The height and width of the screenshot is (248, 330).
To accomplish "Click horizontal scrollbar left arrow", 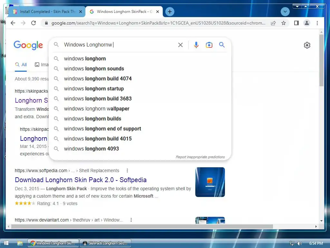I will 8,226.
